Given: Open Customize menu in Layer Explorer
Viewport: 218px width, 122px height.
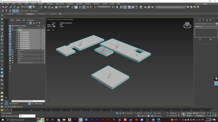Looking at the screenshot, I should tap(30, 20).
